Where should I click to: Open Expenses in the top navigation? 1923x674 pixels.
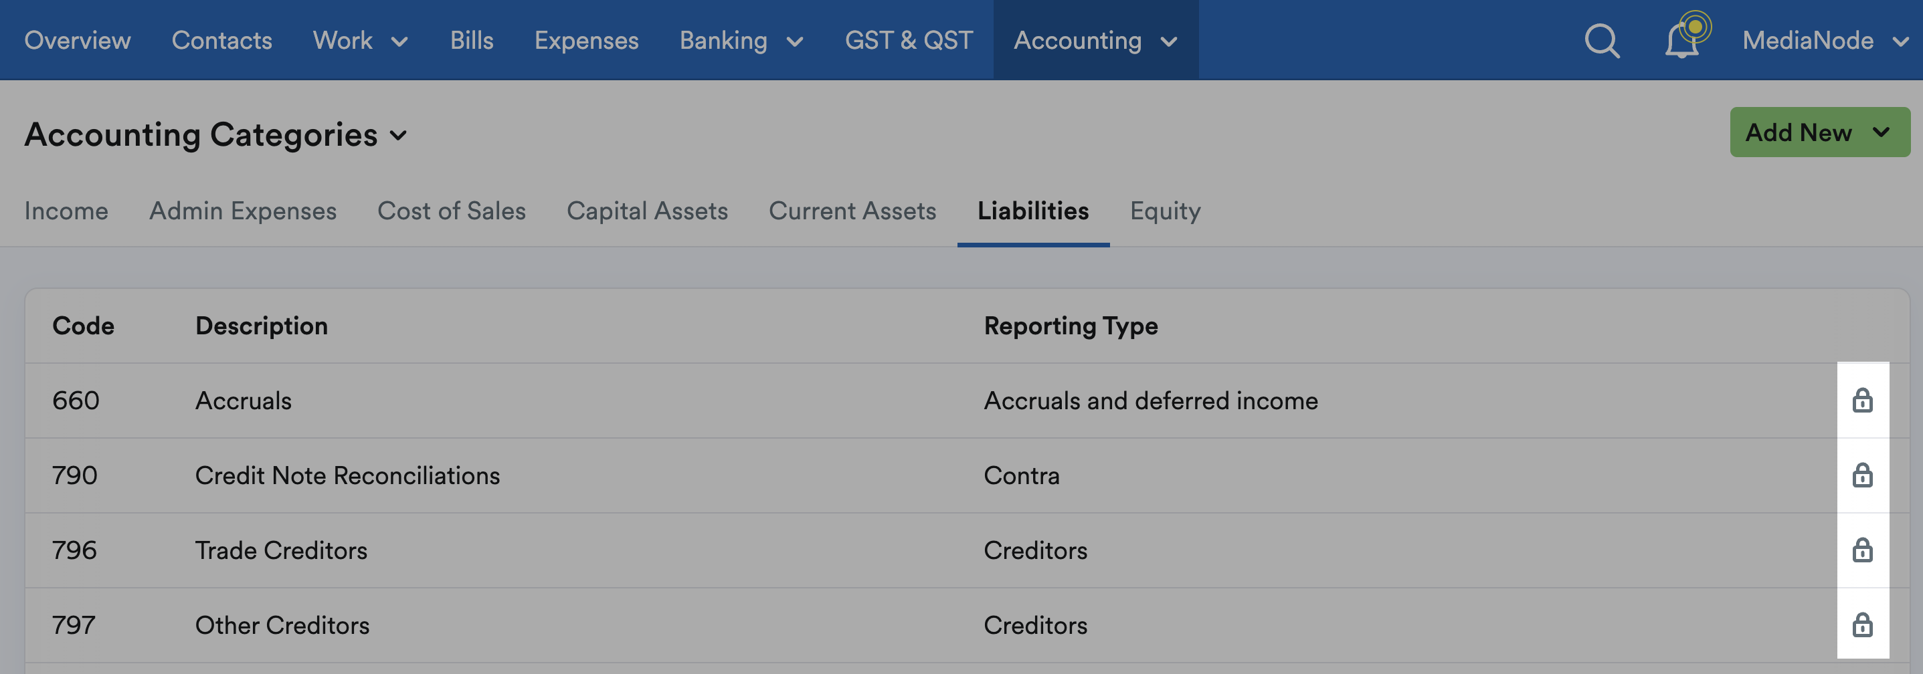586,41
